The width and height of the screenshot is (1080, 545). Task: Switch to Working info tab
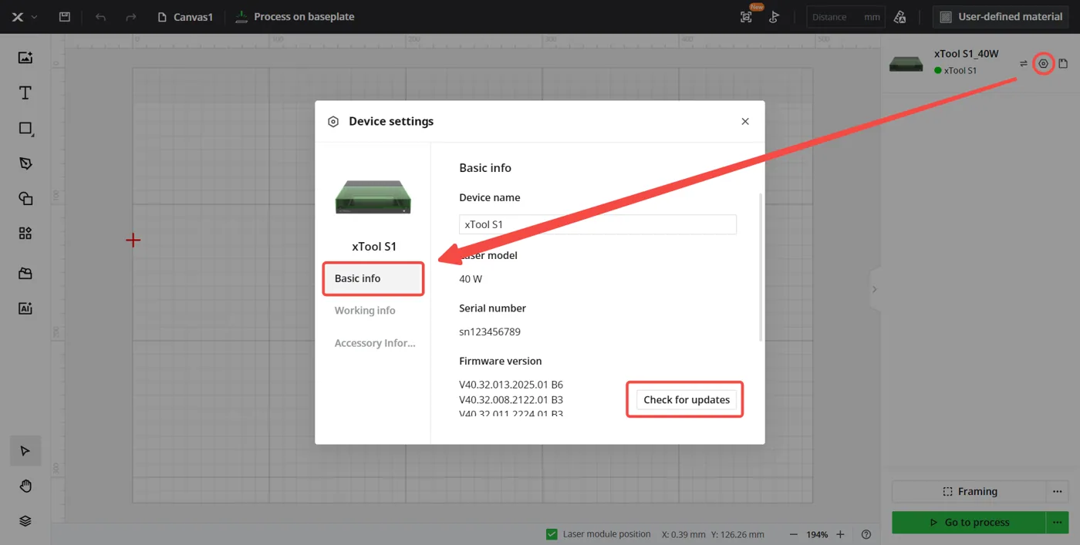pyautogui.click(x=365, y=311)
